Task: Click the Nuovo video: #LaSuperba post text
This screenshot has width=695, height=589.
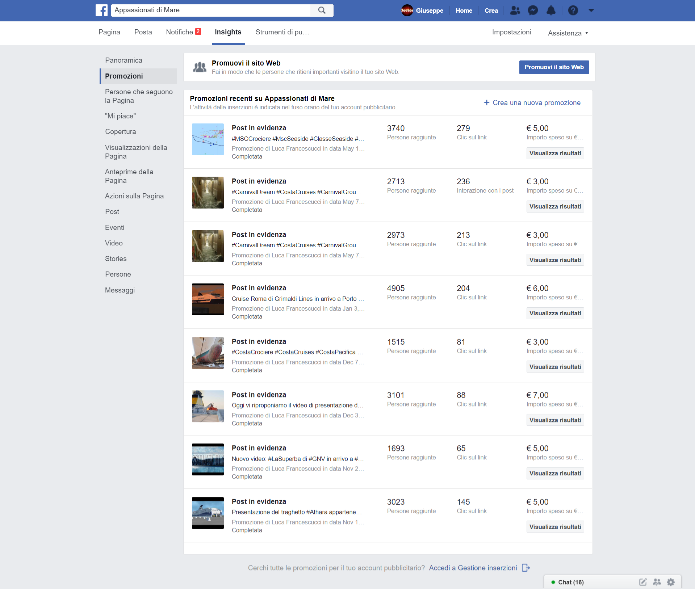Action: (298, 459)
